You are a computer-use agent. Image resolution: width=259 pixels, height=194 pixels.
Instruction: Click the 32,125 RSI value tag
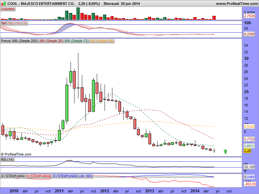pos(249,167)
